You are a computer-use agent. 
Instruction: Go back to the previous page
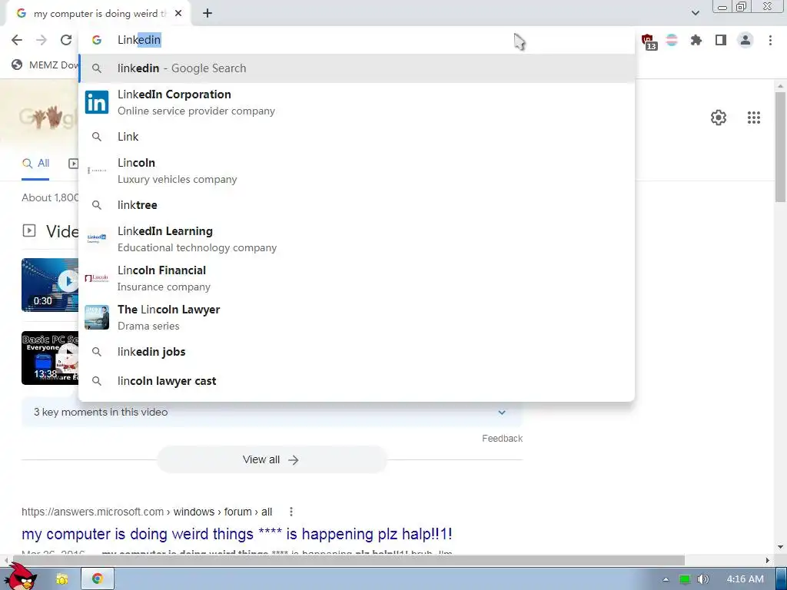coord(17,40)
